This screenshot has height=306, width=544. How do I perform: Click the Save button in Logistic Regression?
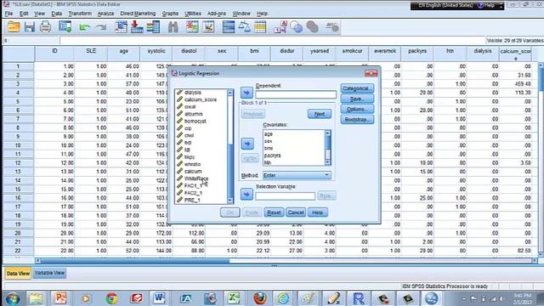tap(357, 99)
